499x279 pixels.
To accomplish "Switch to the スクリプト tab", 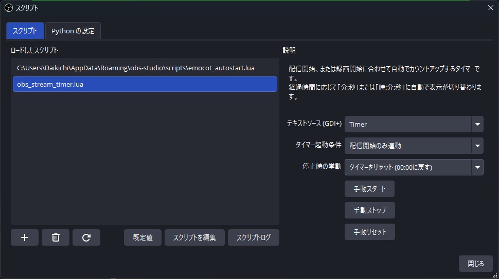I will click(x=25, y=31).
